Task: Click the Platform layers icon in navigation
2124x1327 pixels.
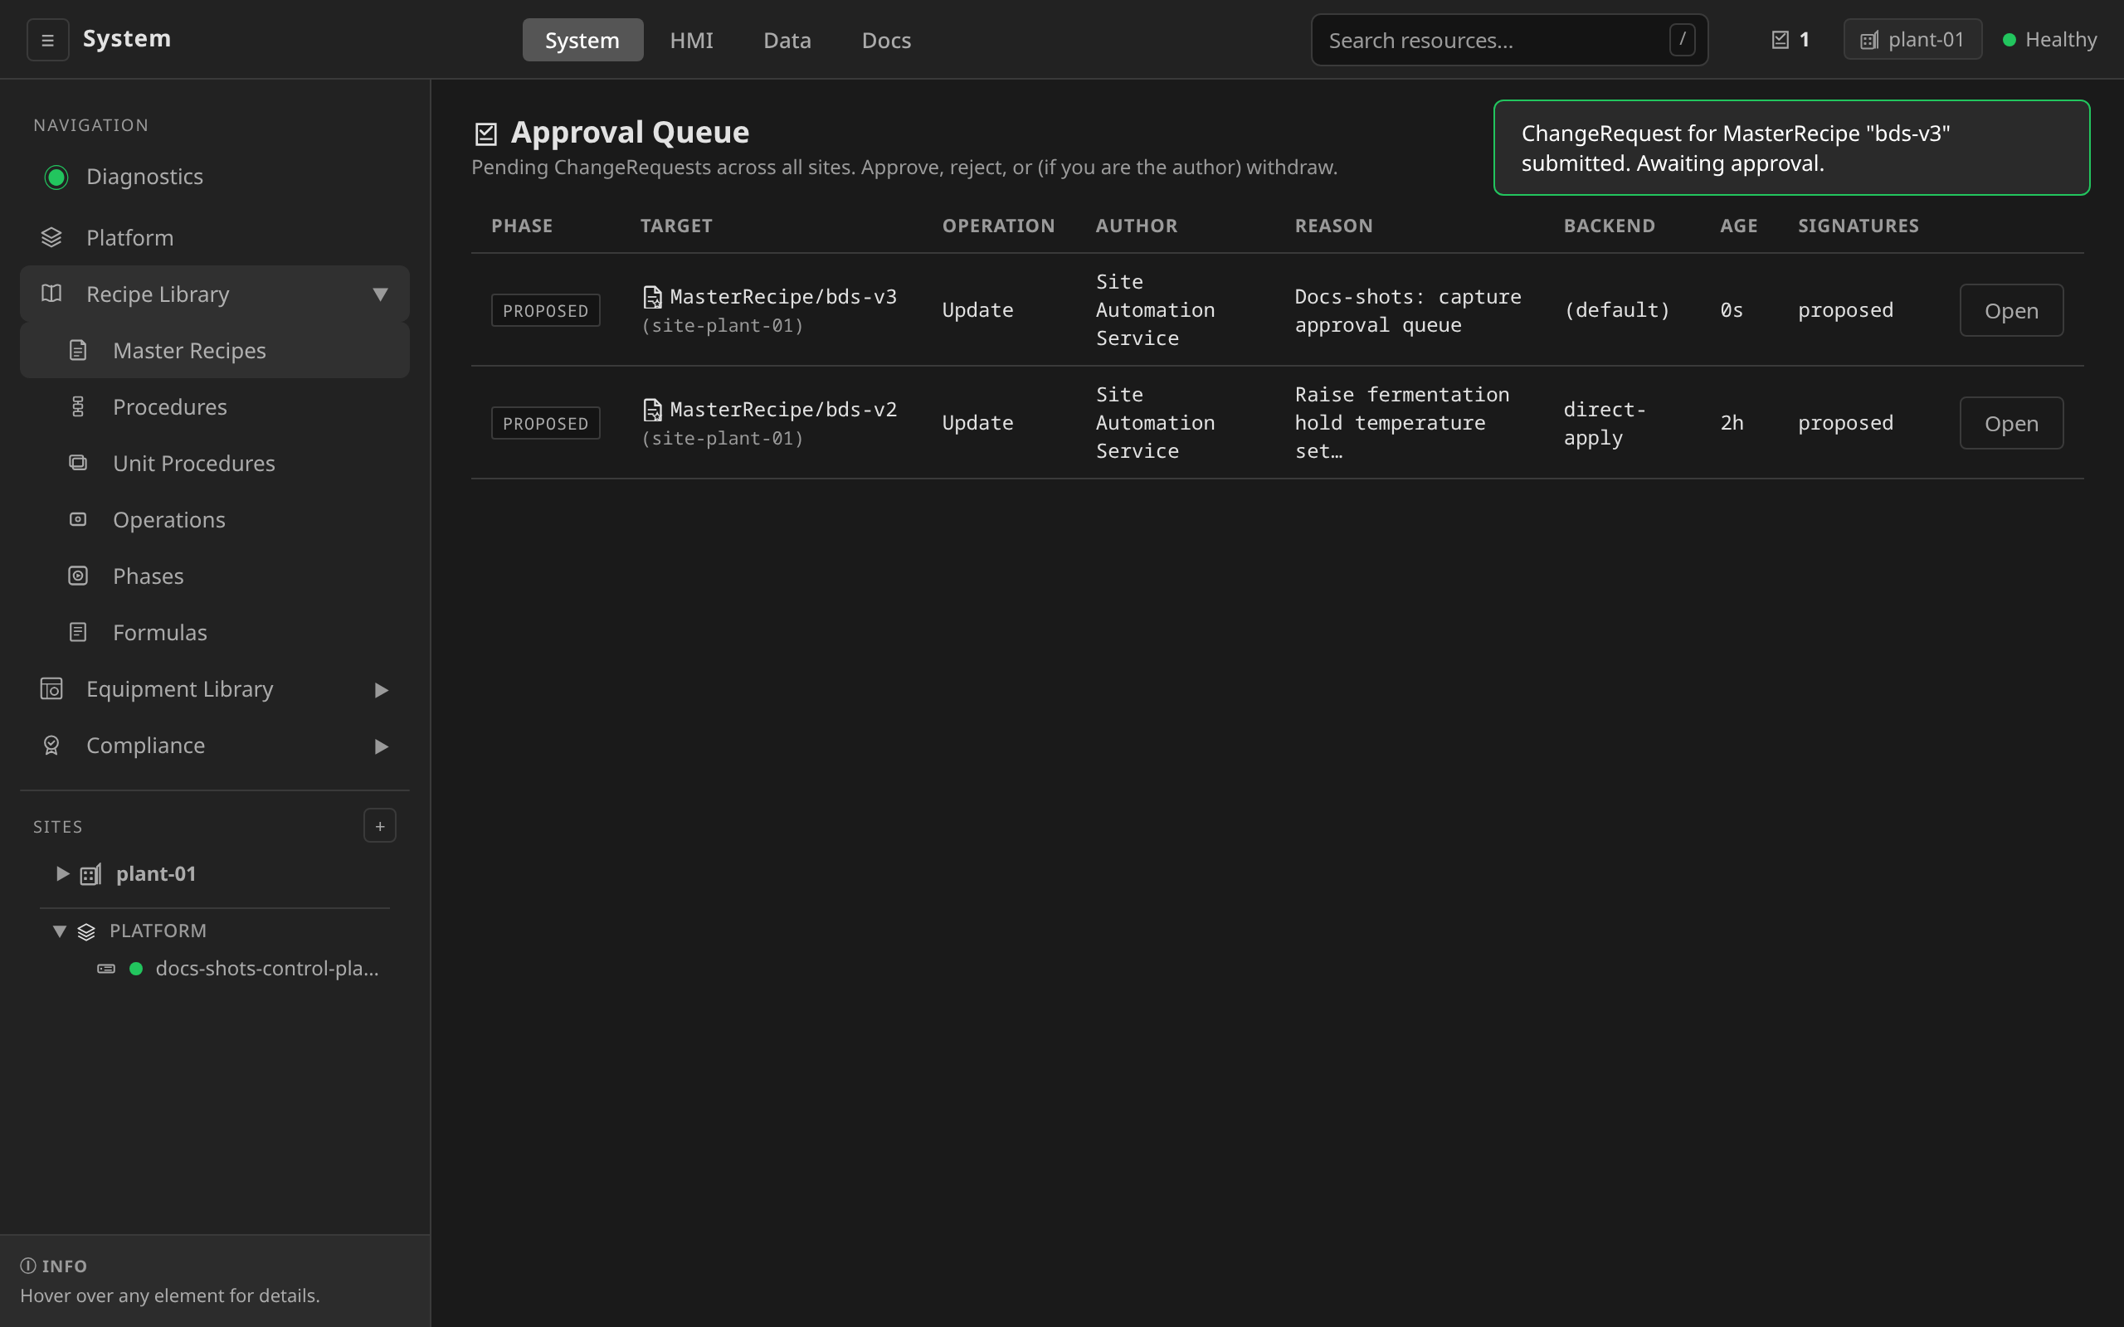Action: [x=51, y=238]
